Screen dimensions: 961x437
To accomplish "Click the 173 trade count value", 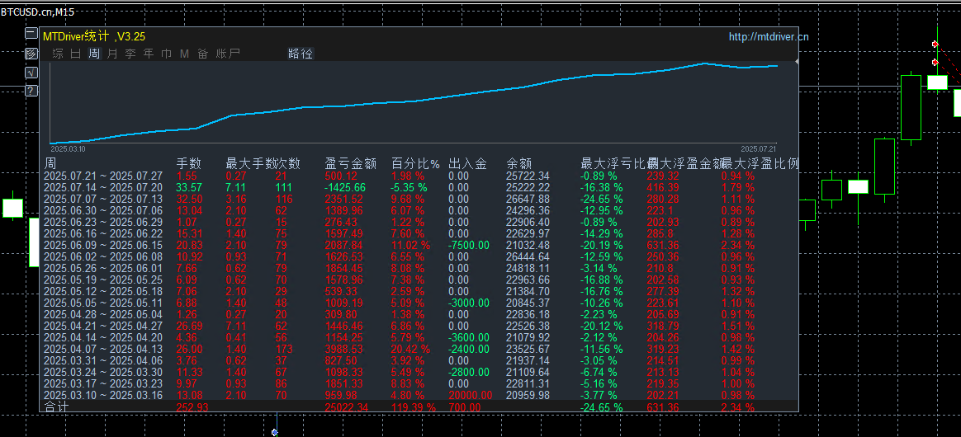I will 284,349.
